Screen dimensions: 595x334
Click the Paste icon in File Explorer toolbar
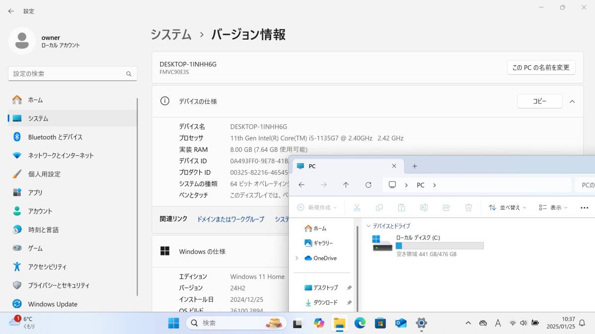(x=401, y=207)
